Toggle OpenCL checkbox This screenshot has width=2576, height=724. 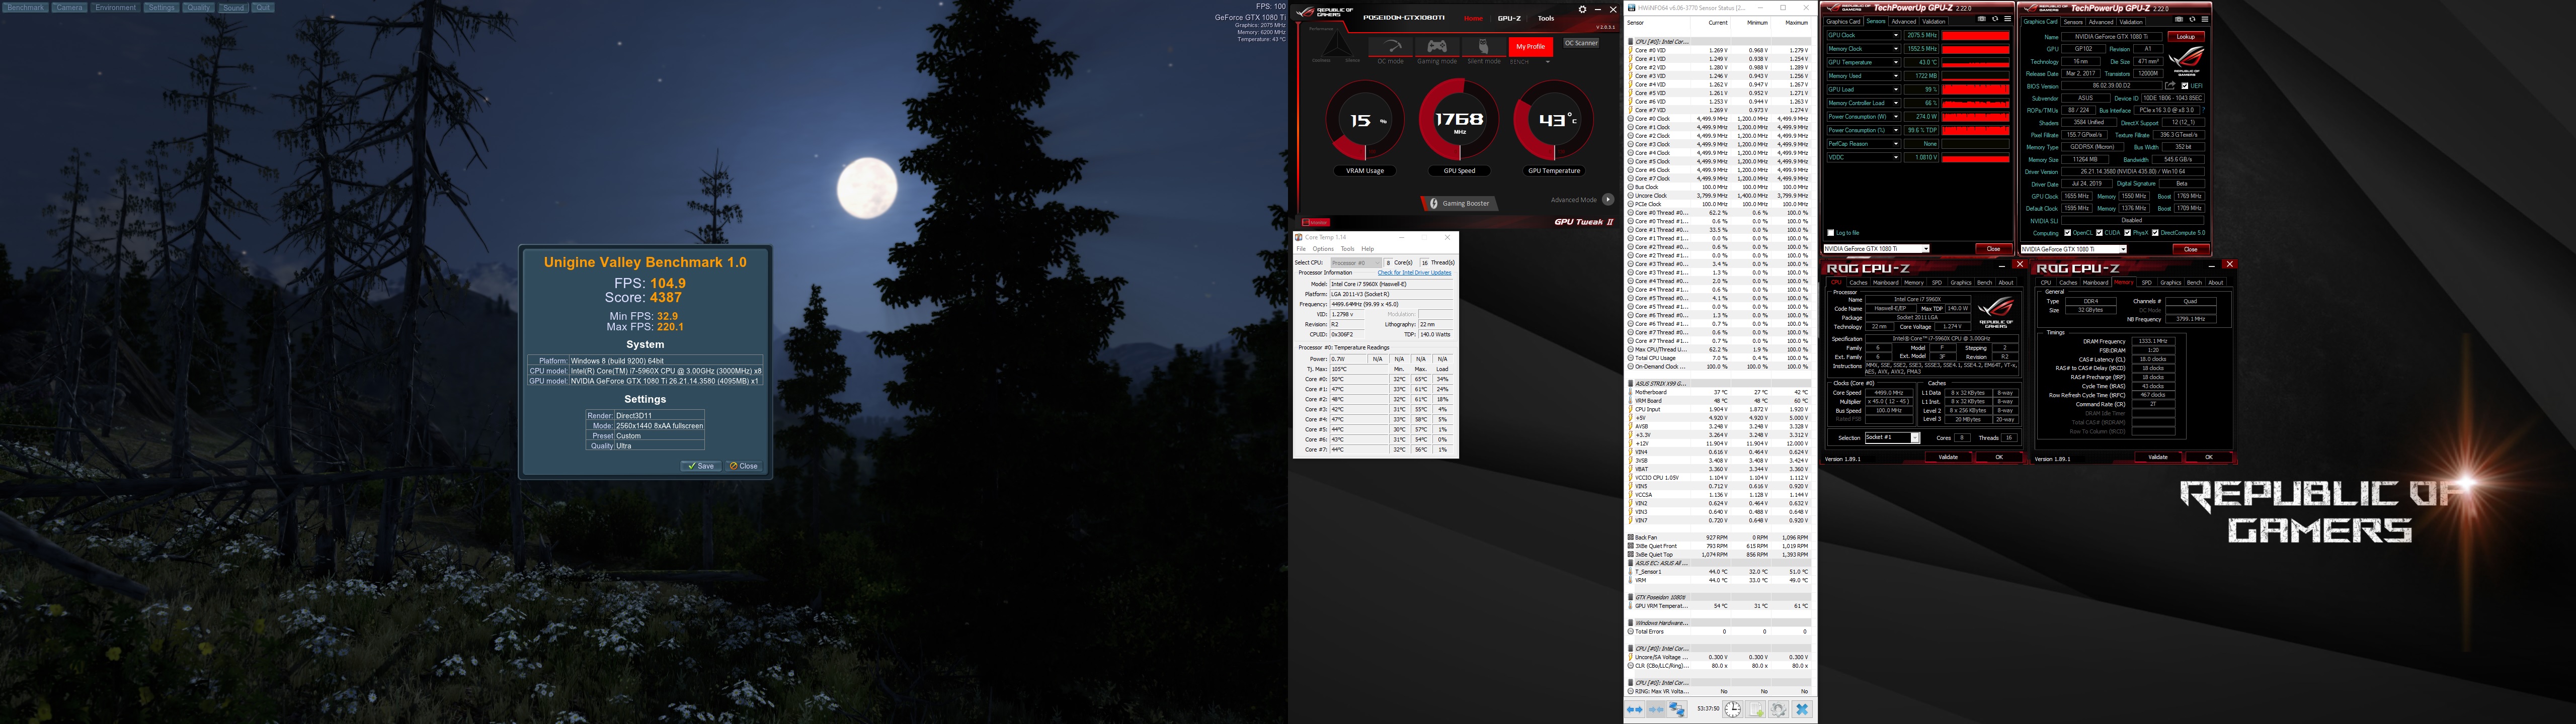[2068, 233]
